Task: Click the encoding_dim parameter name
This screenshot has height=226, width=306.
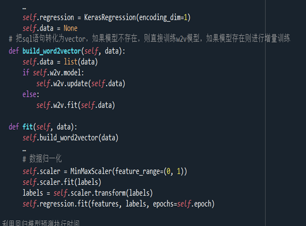Action: (160, 18)
